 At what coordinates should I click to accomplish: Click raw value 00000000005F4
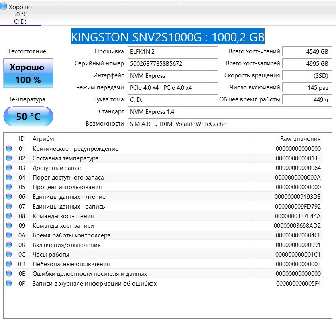coord(298,284)
